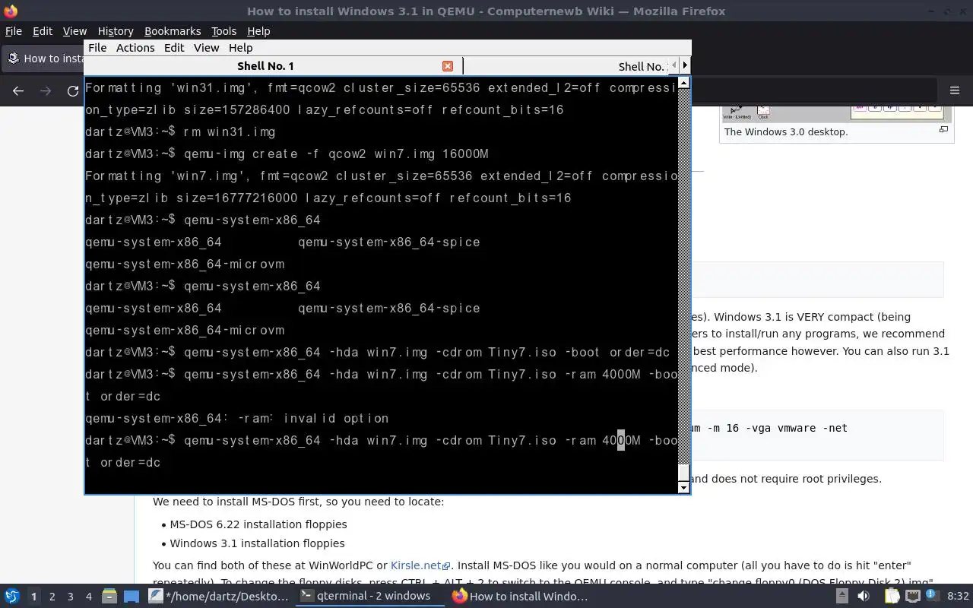Click the '*/home/dartz/Deskto…' editor taskbar button
The image size is (973, 608).
coord(219,597)
